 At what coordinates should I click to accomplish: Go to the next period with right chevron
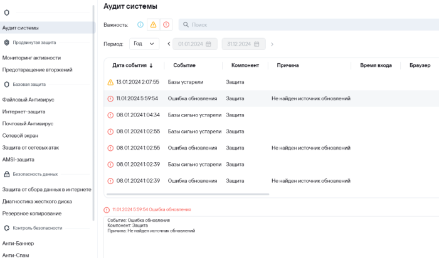point(272,44)
